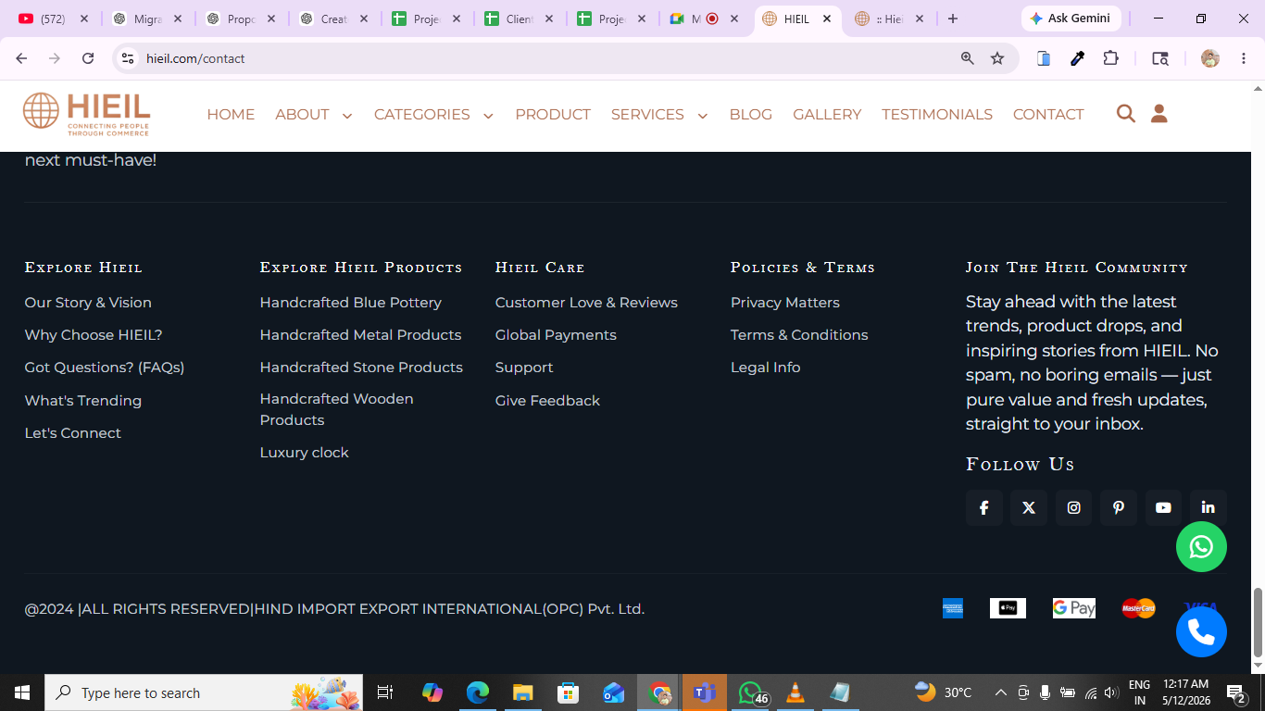Open the YouTube social icon
The width and height of the screenshot is (1265, 711).
[x=1163, y=507]
